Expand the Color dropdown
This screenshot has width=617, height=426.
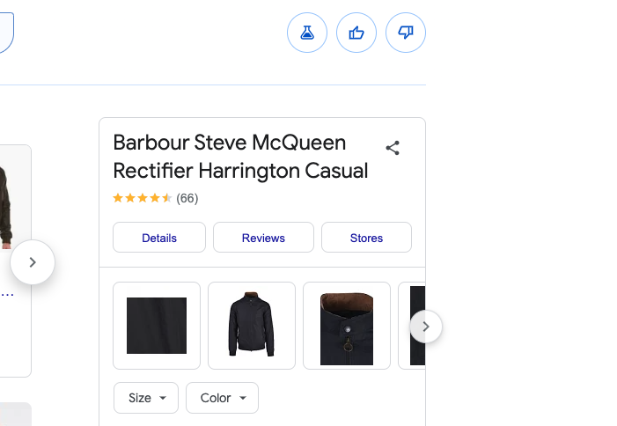[223, 398]
